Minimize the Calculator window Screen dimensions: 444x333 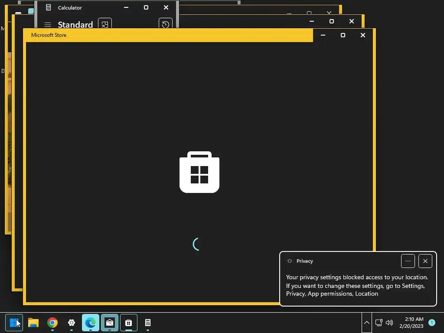point(126,7)
